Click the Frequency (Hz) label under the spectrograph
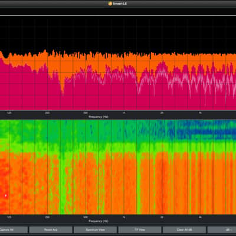Screen dimensions: 236x236 click(99, 221)
